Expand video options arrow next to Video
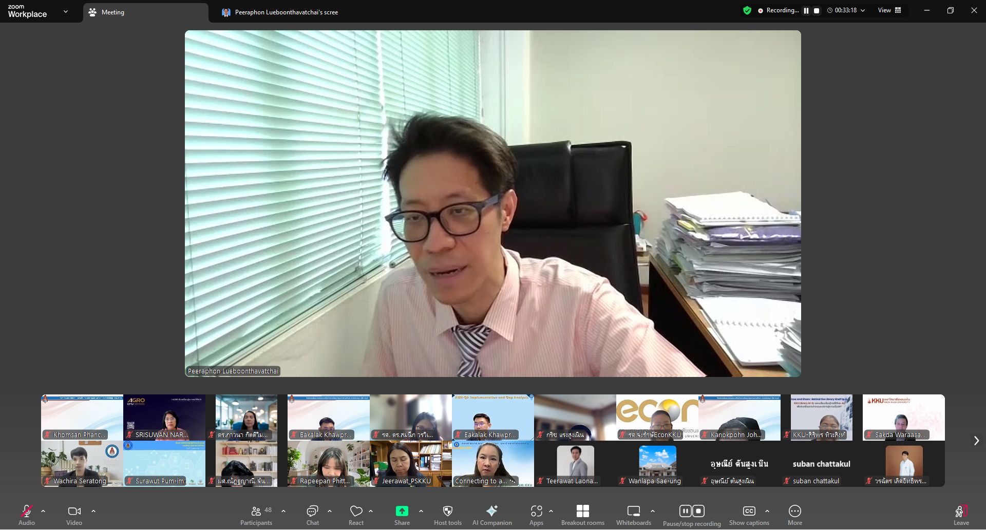This screenshot has width=986, height=530. (x=93, y=512)
